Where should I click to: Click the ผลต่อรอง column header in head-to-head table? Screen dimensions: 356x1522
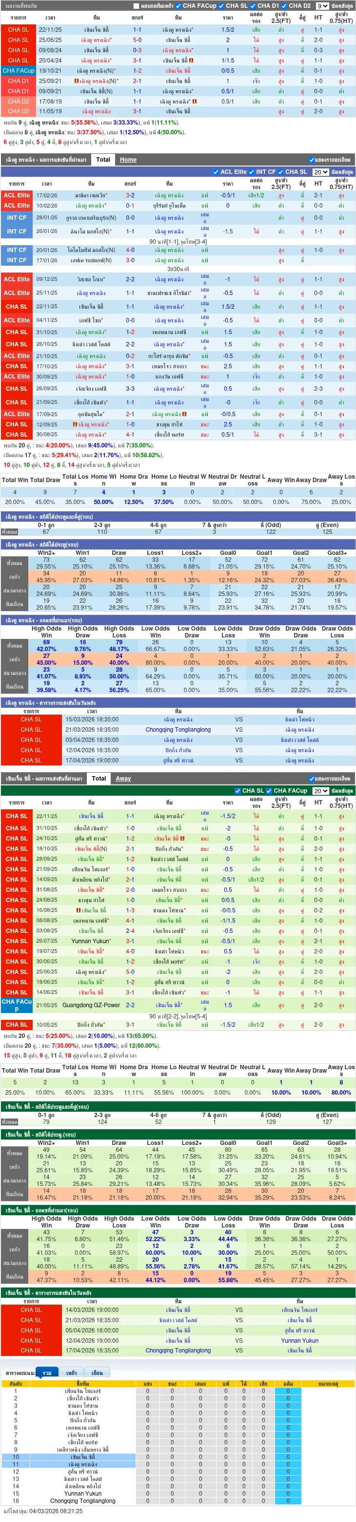pos(256,18)
